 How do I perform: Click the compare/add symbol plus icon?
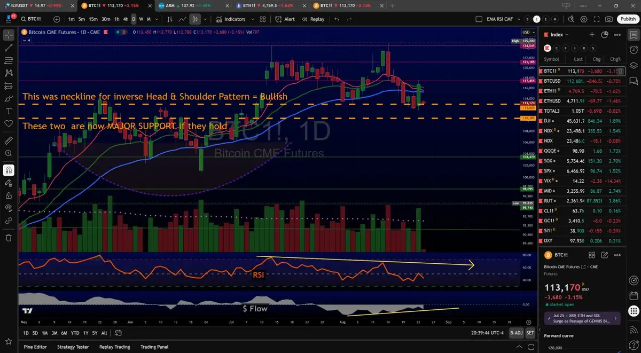click(57, 19)
